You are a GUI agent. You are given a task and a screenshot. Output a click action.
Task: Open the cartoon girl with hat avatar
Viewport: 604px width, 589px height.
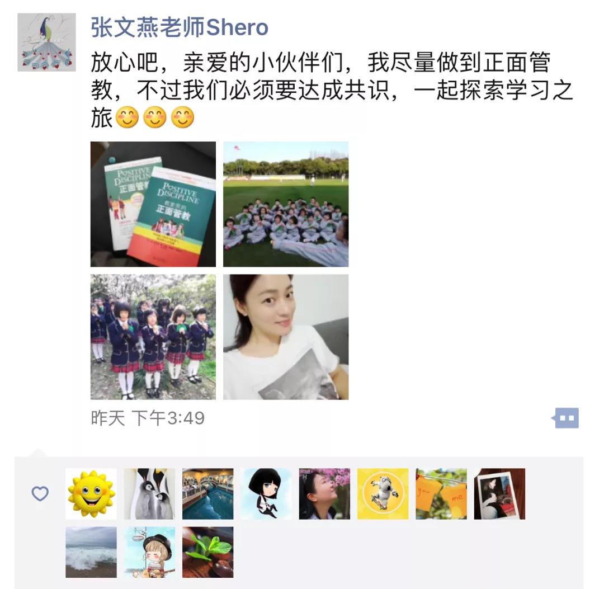tap(149, 553)
